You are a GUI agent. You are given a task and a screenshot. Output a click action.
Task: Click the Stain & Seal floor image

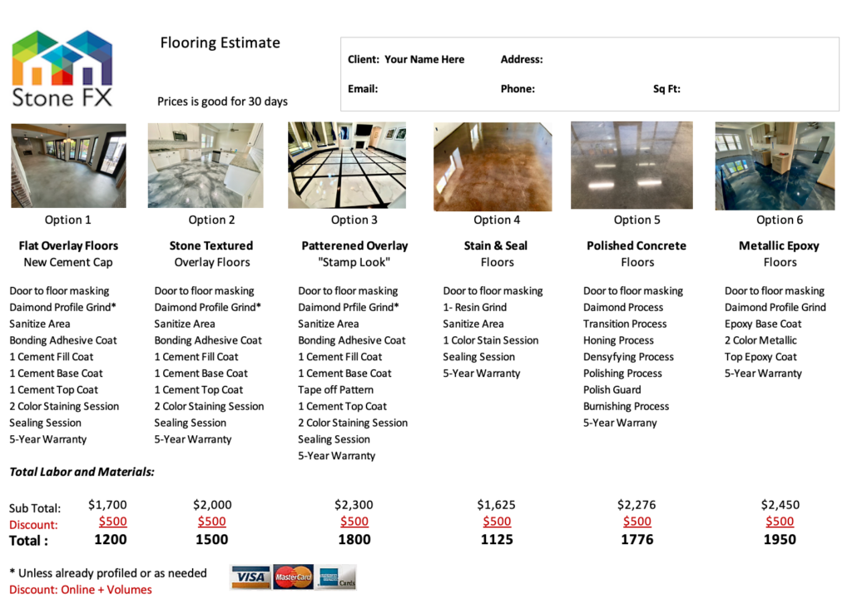point(493,166)
